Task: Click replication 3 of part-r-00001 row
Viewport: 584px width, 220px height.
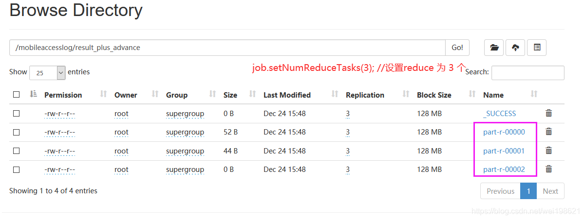Action: (x=347, y=151)
